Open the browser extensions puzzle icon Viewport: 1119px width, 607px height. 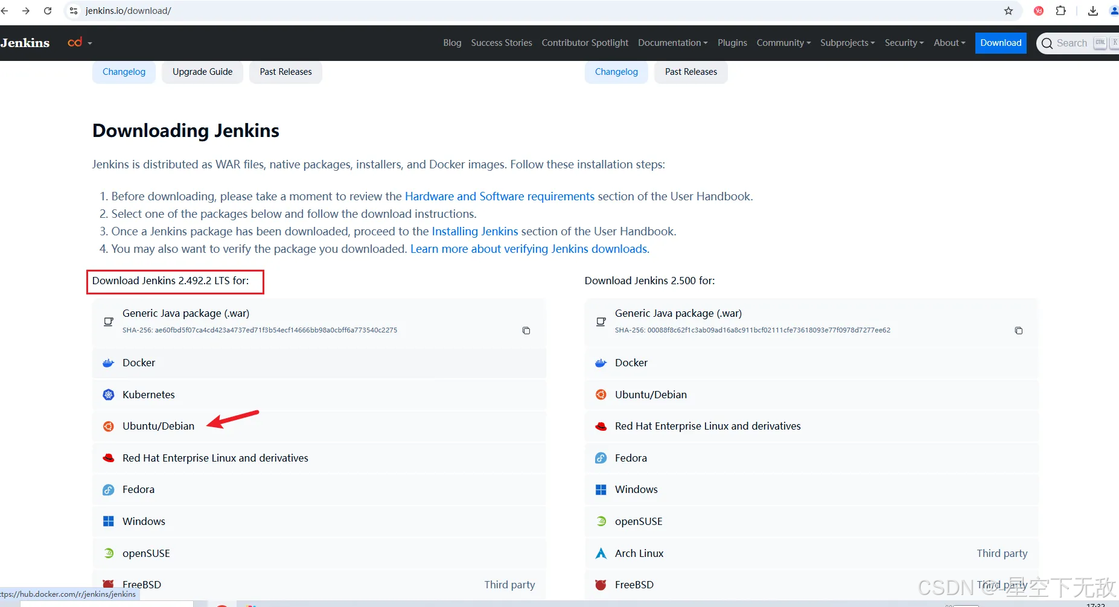click(1060, 11)
